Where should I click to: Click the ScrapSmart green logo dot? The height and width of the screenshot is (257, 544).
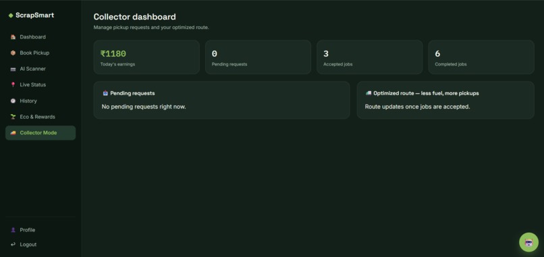point(11,16)
